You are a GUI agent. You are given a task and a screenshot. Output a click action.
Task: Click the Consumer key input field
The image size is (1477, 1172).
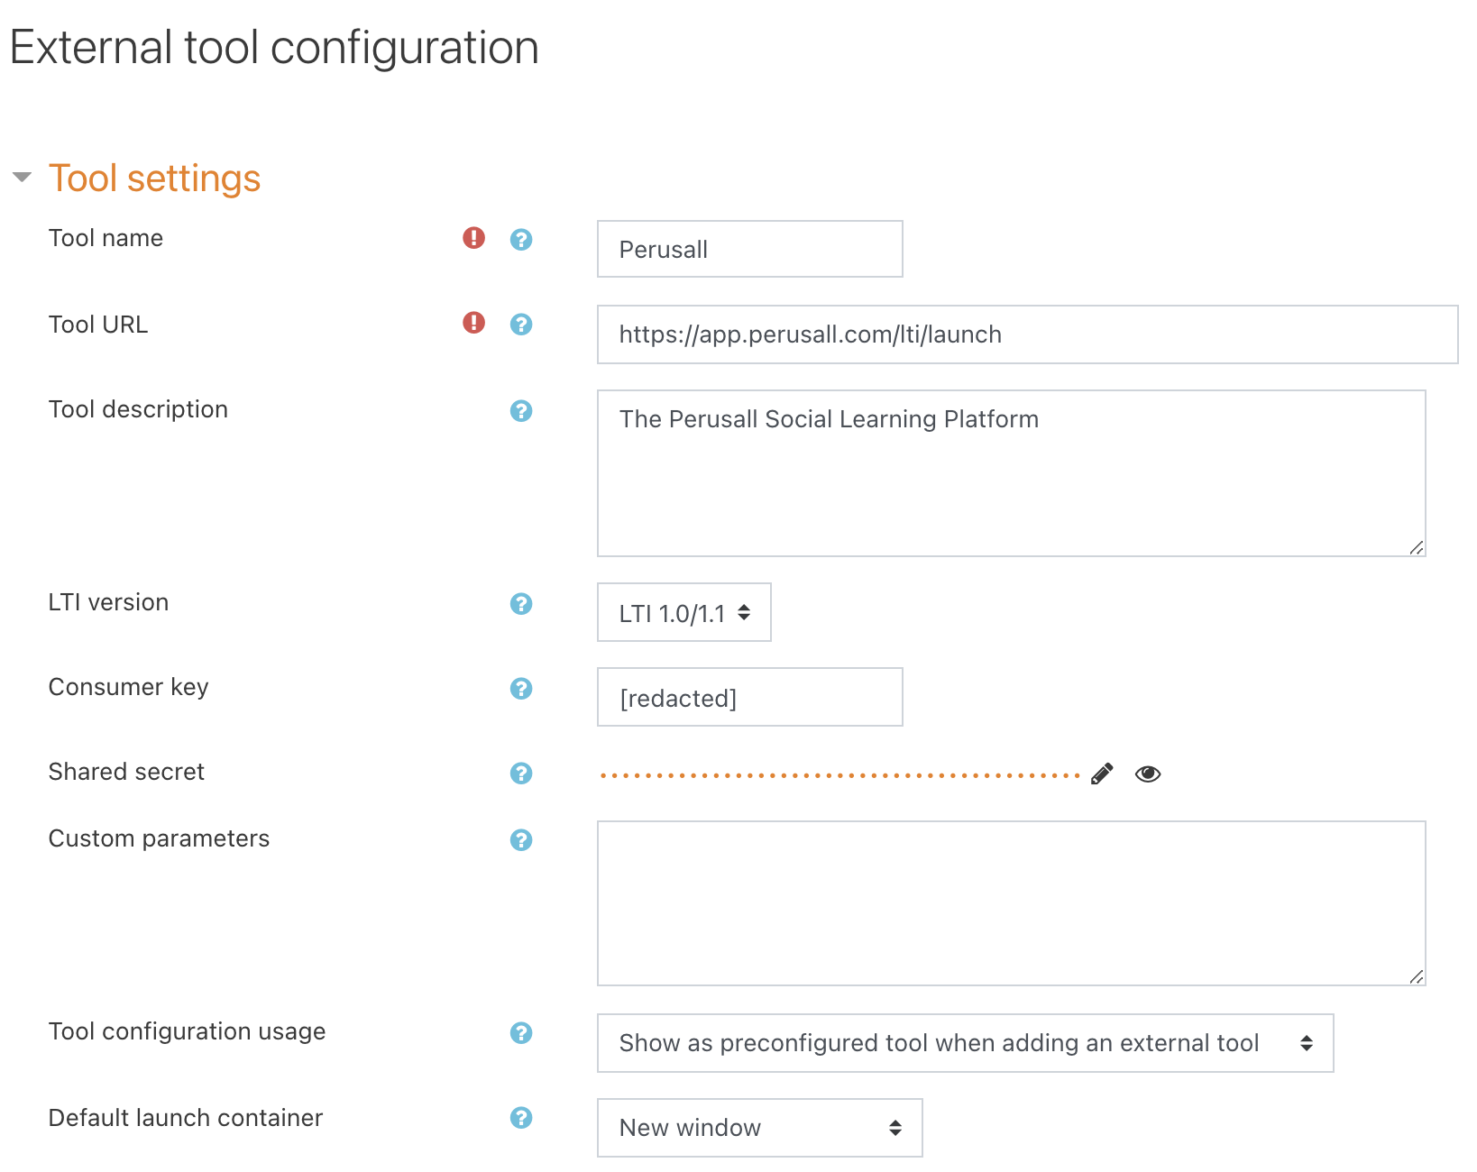click(750, 697)
